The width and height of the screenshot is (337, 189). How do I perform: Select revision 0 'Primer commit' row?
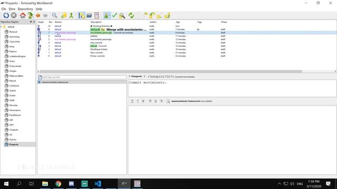(187, 56)
